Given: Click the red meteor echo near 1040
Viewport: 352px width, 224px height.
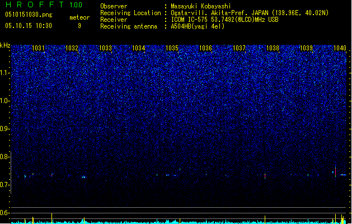Looking at the screenshot, I should [335, 171].
